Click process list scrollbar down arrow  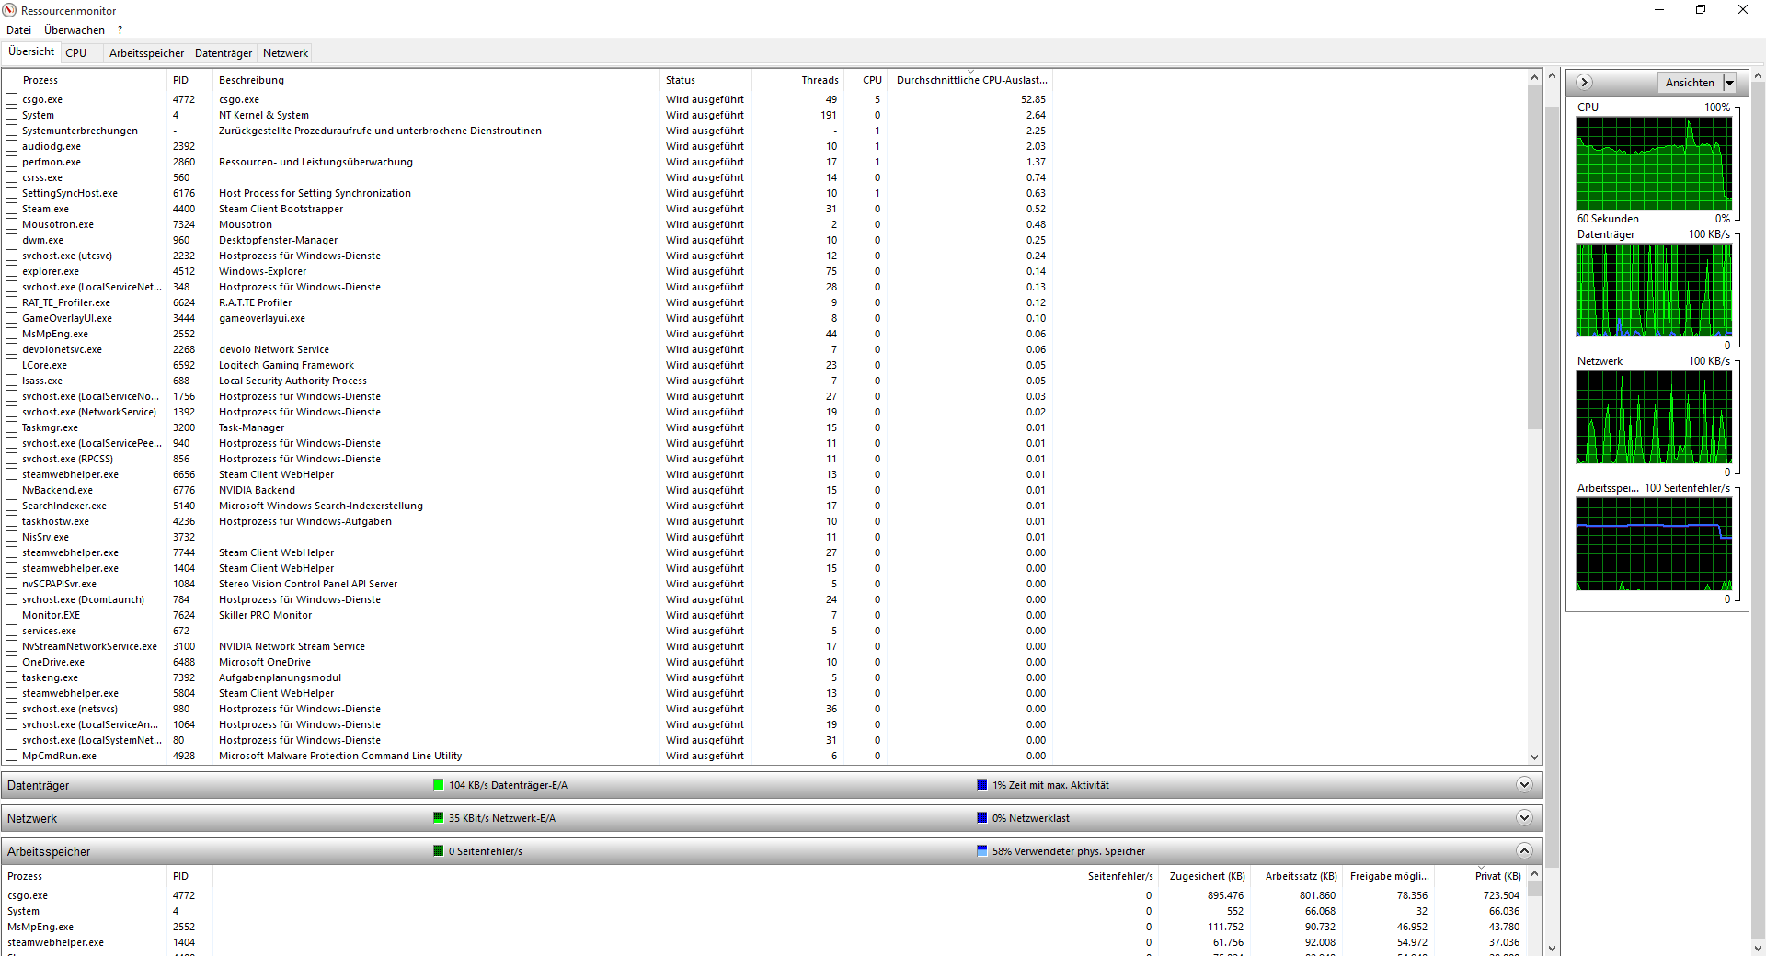(x=1534, y=757)
